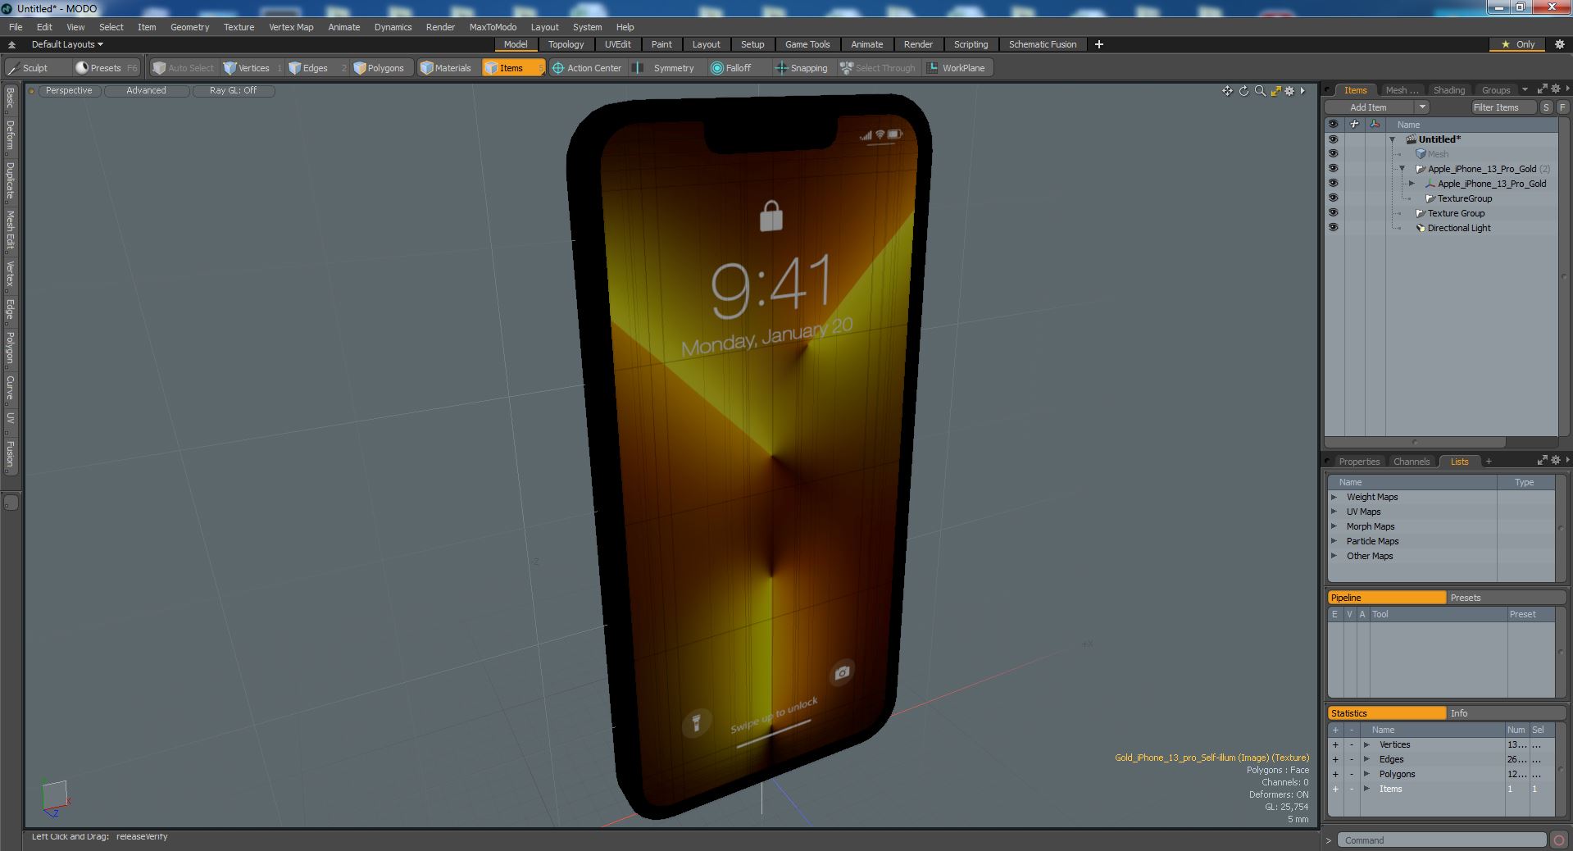Click the Add Item button

pos(1368,107)
